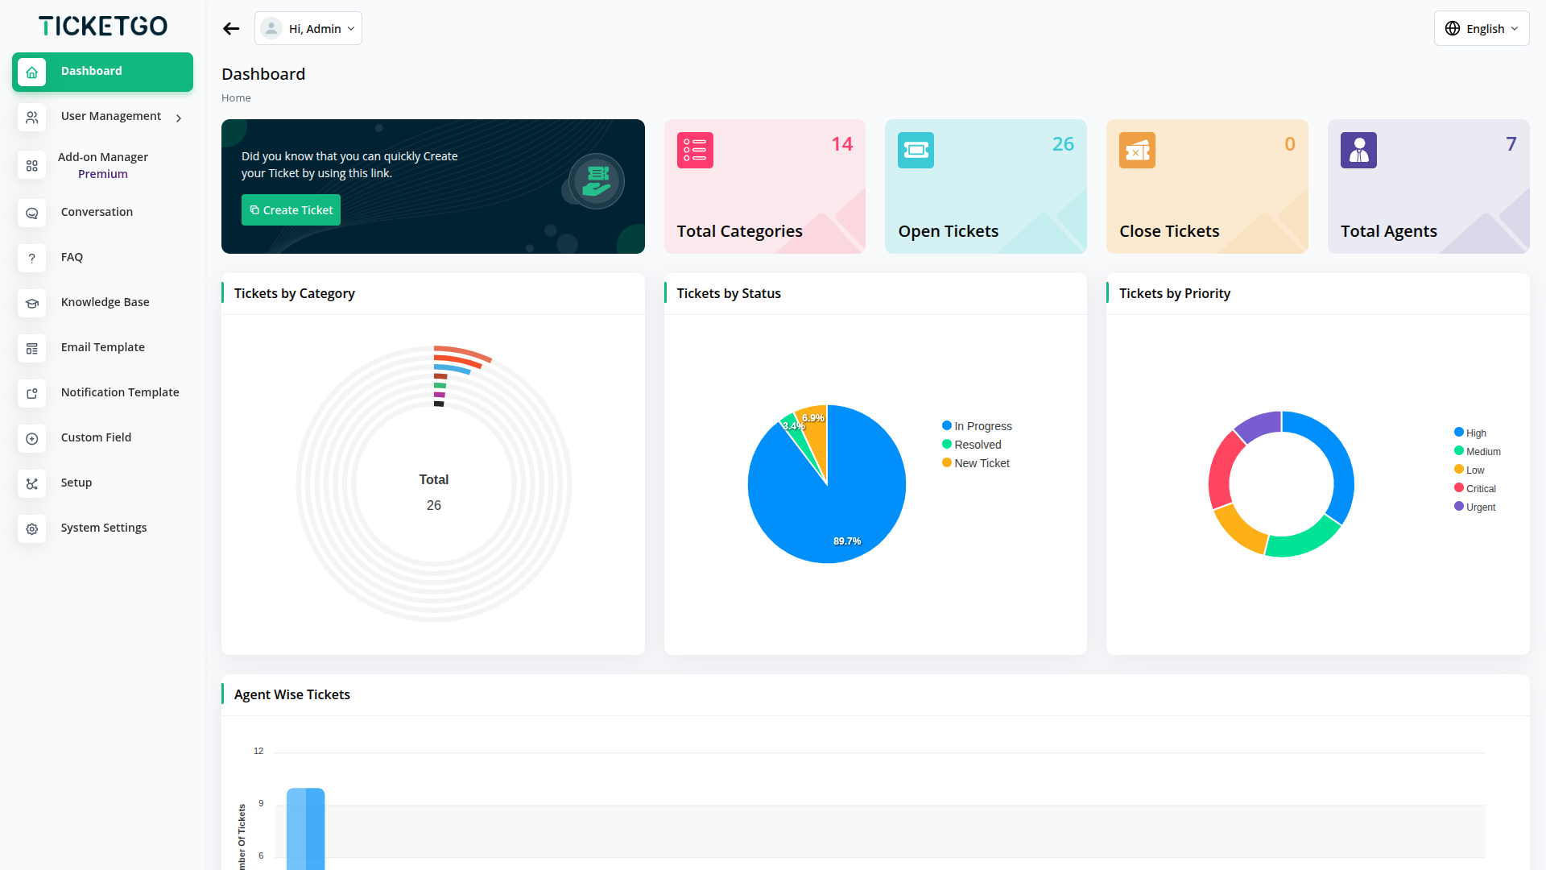Screen dimensions: 1546x870
Task: Go to Custom Field in sidebar
Action: point(96,437)
